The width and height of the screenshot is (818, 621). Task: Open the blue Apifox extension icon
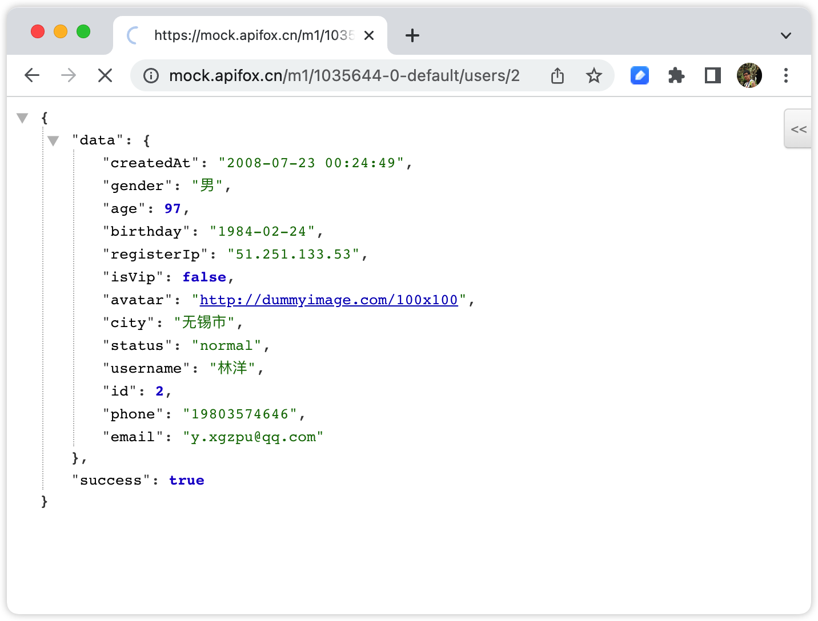tap(640, 75)
